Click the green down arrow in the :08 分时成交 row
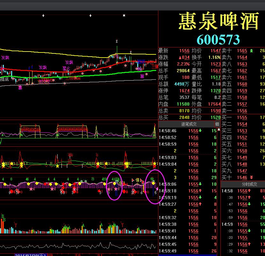The image size is (265, 256). tap(249, 231)
